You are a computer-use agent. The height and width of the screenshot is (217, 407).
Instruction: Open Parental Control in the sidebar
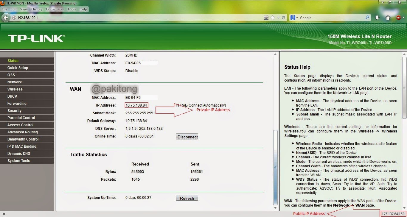[27, 118]
